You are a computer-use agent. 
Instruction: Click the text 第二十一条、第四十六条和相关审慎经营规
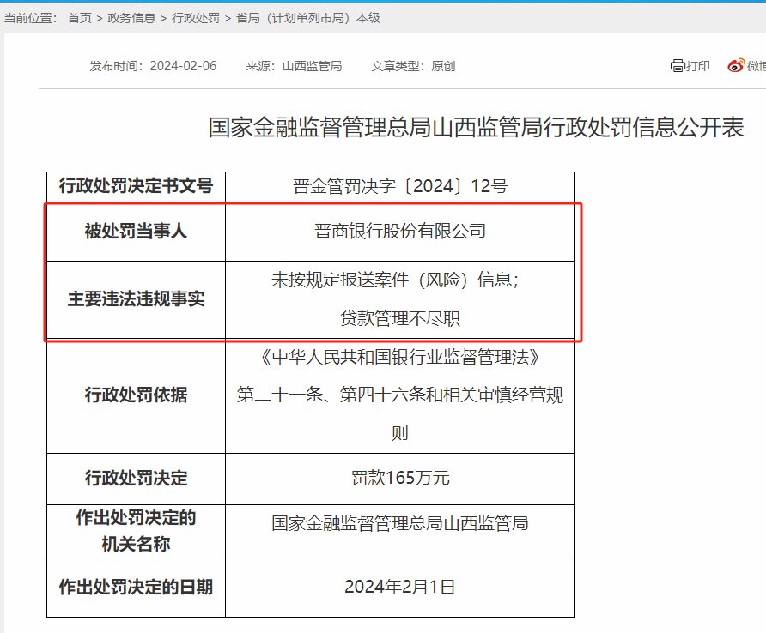tap(400, 395)
